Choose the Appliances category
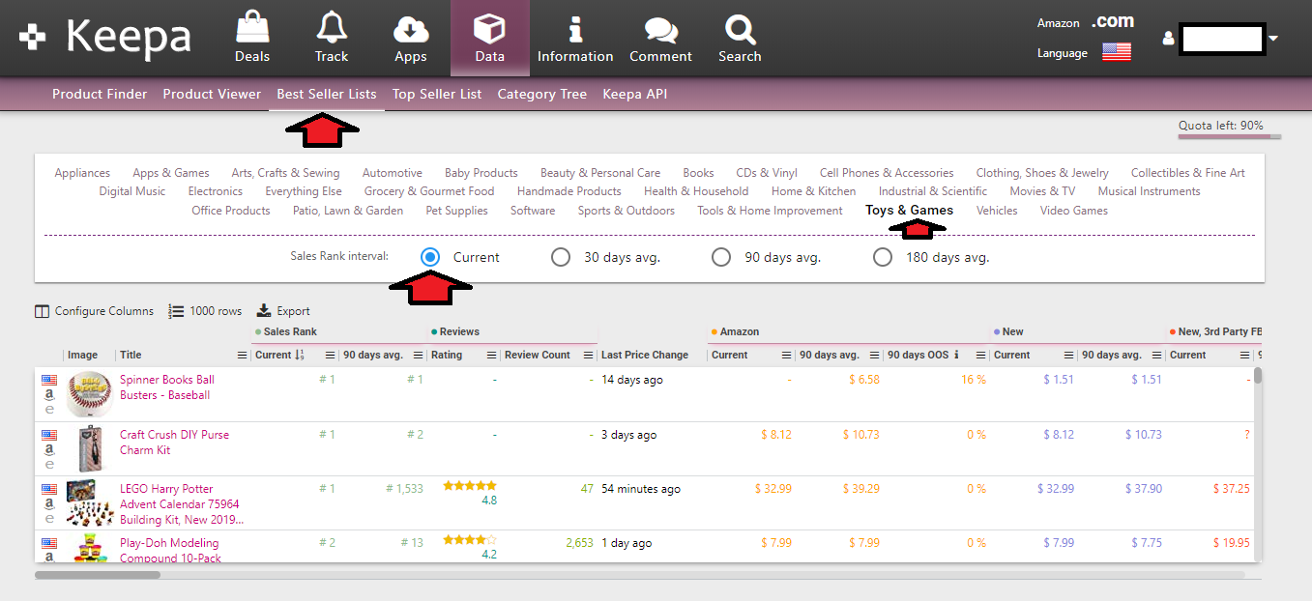Image resolution: width=1312 pixels, height=601 pixels. 82,173
